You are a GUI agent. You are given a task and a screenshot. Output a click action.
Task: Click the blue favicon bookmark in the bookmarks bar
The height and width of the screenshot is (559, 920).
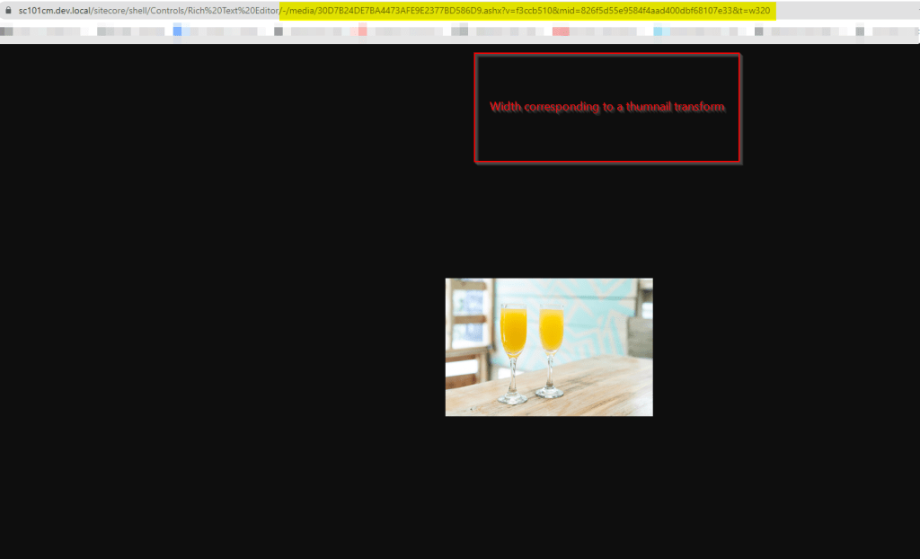pyautogui.click(x=177, y=31)
